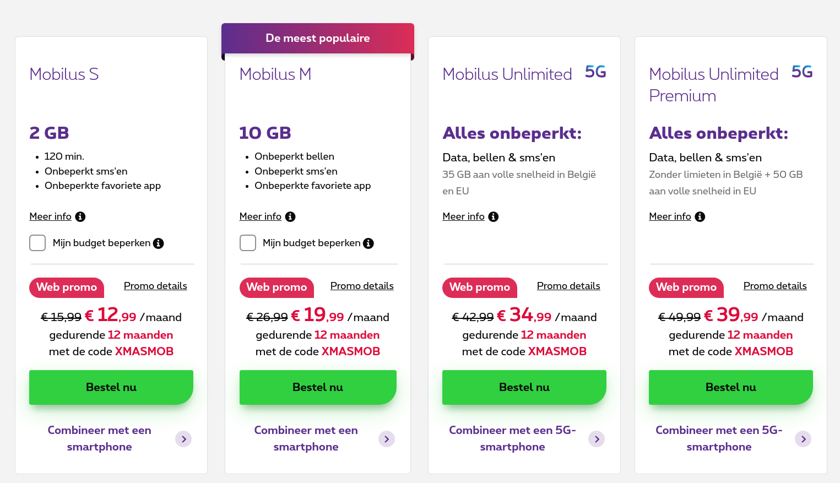The height and width of the screenshot is (483, 840).
Task: Click 5G badge on Mobilus Unlimited card
Action: (595, 72)
